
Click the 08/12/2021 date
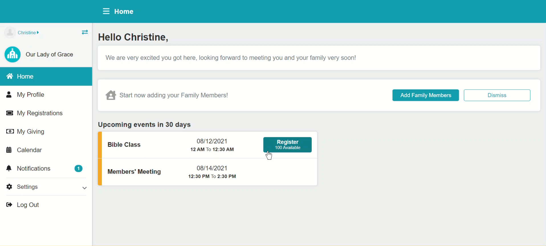tap(212, 141)
